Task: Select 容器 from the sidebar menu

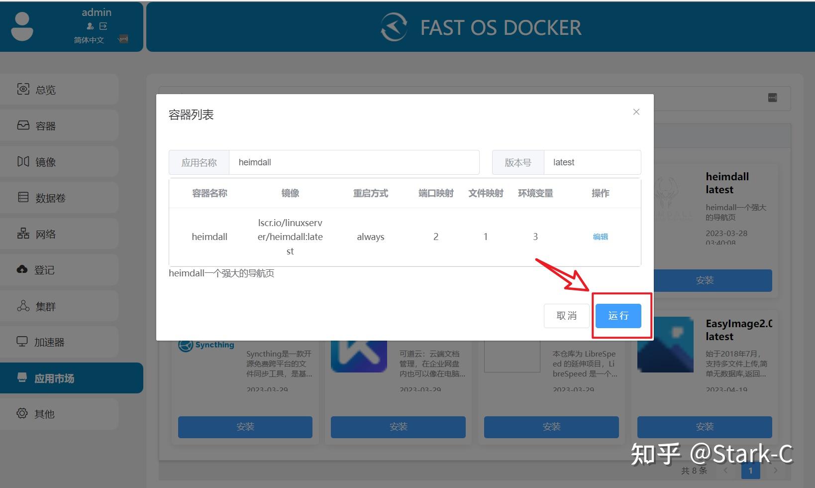Action: point(44,125)
